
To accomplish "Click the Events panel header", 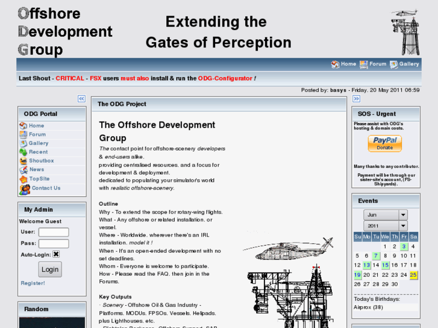I will point(386,201).
